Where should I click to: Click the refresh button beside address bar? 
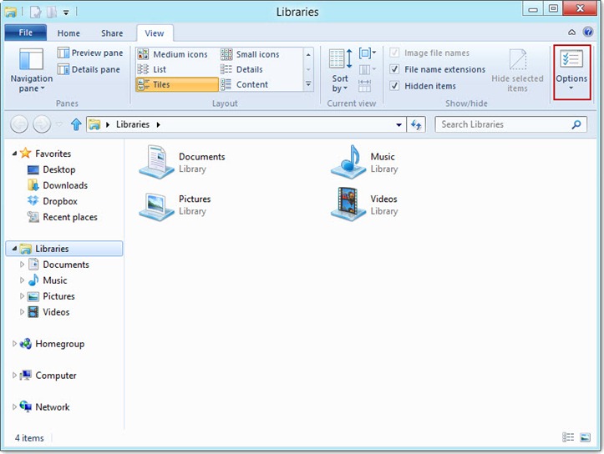pos(417,125)
